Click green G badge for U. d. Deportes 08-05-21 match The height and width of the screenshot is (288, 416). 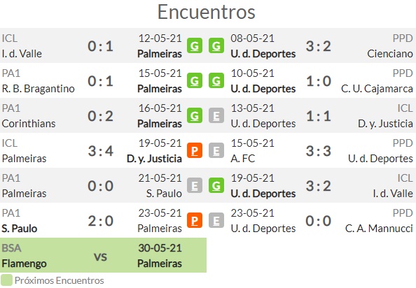(216, 45)
